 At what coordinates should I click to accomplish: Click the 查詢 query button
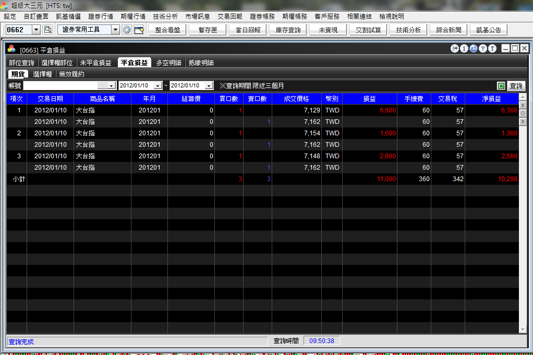(516, 86)
